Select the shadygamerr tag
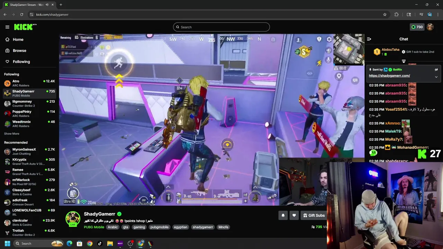 coord(203,227)
